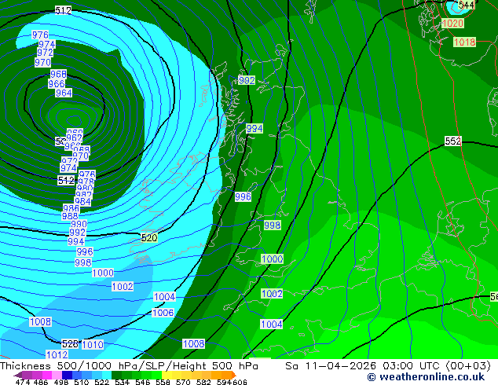Click the orange arrow tip ending the color scale

234,375
